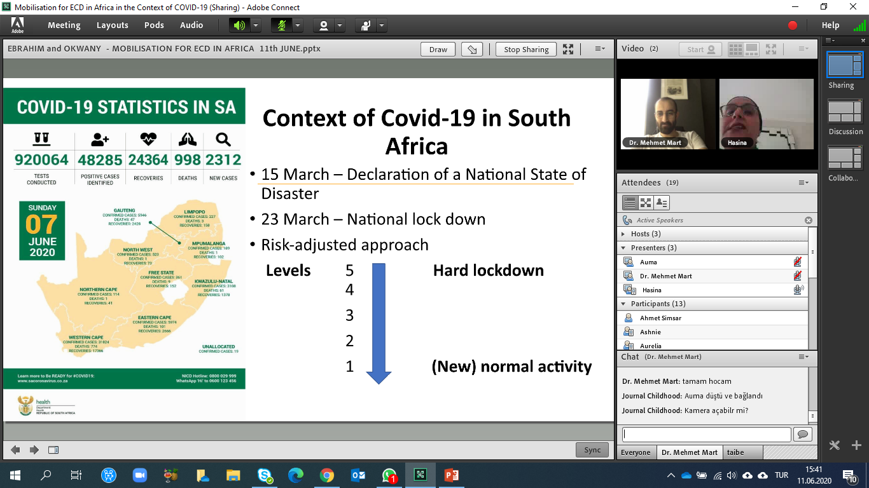Toggle the webcam button in top bar
Viewport: 869px width, 488px height.
point(324,25)
